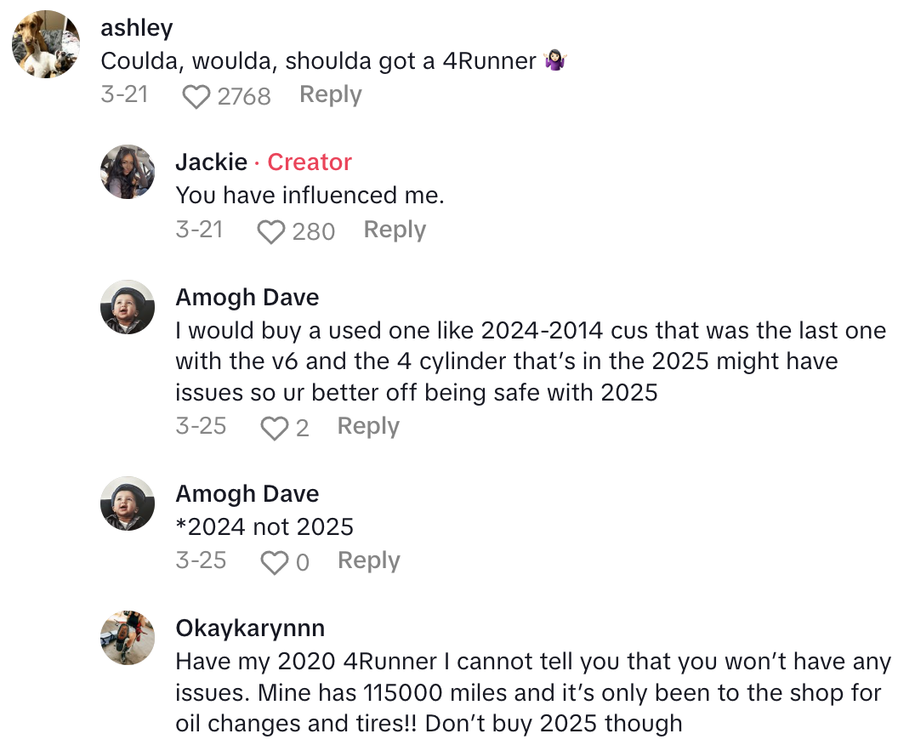915x745 pixels.
Task: Click the 2768 like count
Action: [244, 96]
